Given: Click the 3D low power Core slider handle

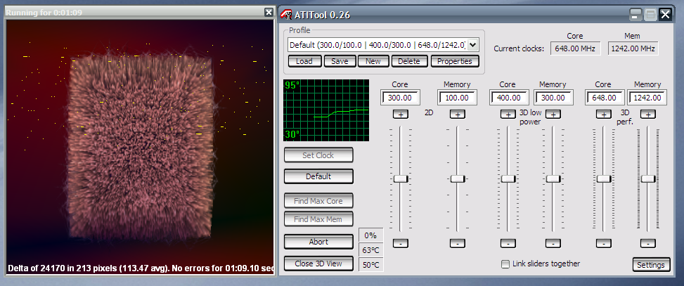Looking at the screenshot, I should click(508, 178).
